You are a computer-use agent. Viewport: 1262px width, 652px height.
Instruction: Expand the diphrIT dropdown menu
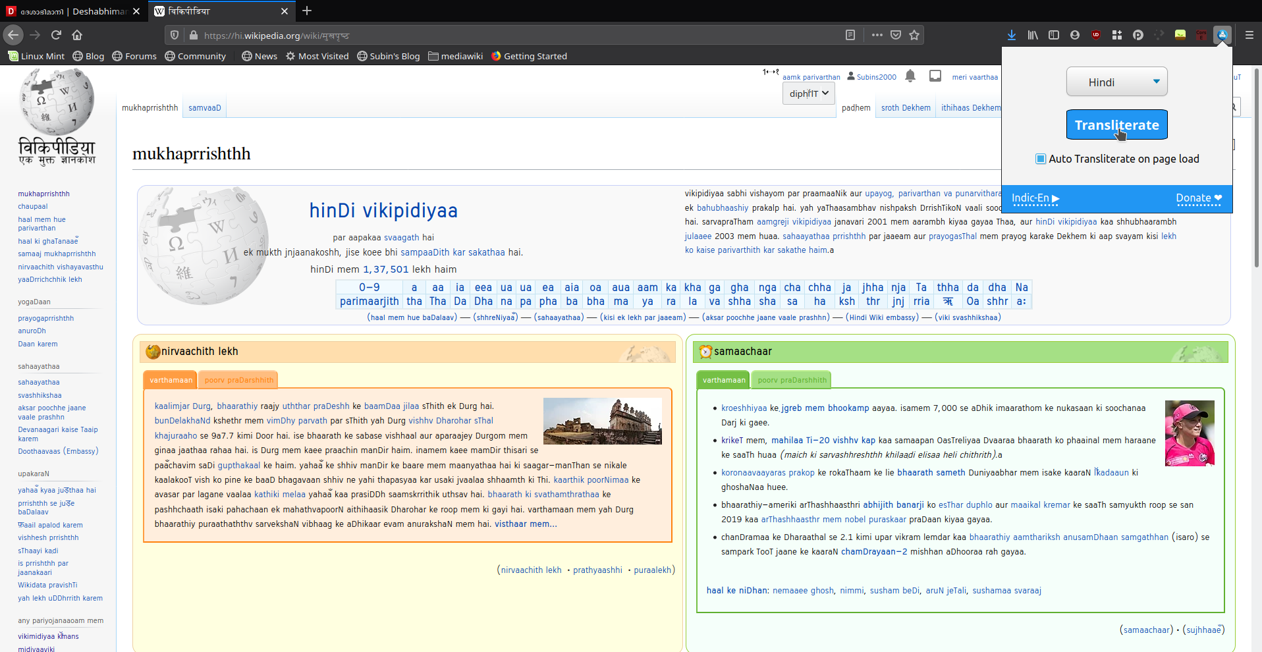(809, 94)
